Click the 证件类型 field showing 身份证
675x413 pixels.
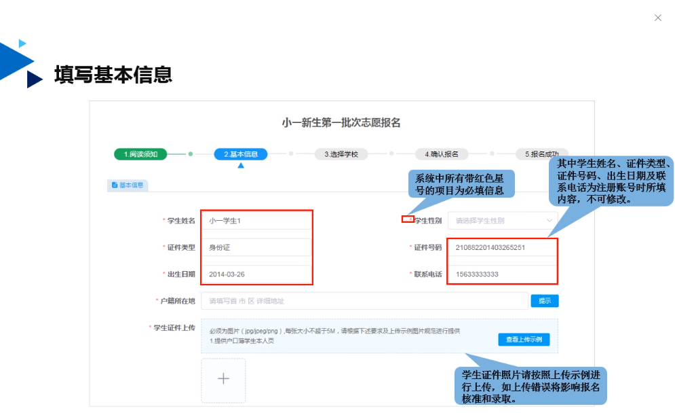pos(256,247)
